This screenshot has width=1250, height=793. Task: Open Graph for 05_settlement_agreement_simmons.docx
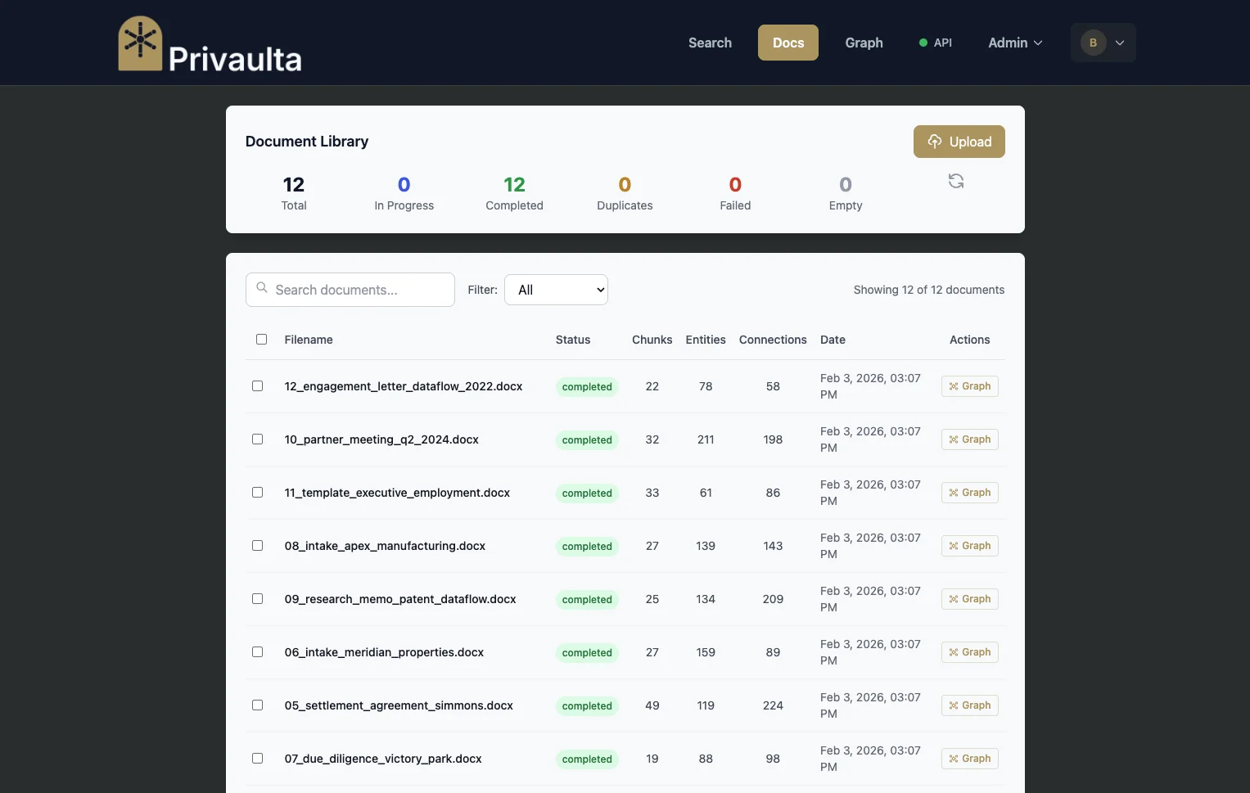[969, 705]
